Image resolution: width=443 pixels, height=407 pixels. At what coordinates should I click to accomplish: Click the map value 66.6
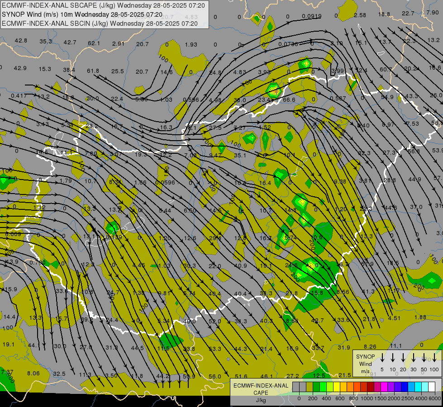[289, 99]
